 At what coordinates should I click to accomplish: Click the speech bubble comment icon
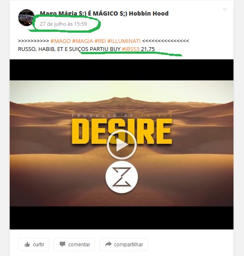click(x=62, y=244)
